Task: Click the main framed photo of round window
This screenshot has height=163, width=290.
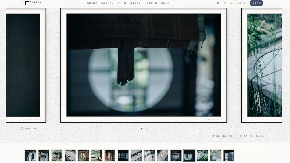Action: pyautogui.click(x=144, y=65)
